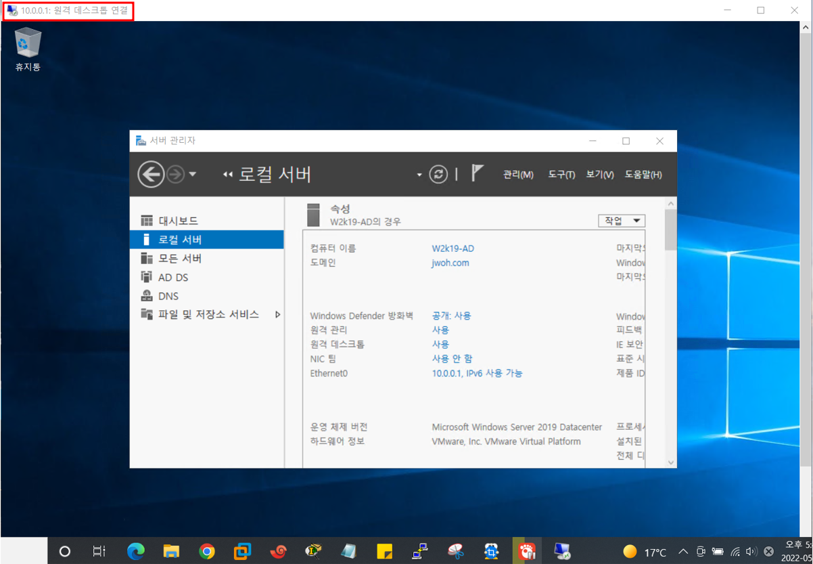Click the properties panel scroll down arrow
The width and height of the screenshot is (813, 564).
click(671, 462)
